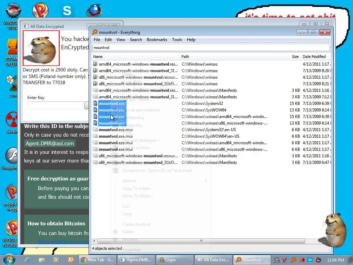
Task: Click file icon of SysWOW64 mountvol.exe
Action: coord(95,110)
